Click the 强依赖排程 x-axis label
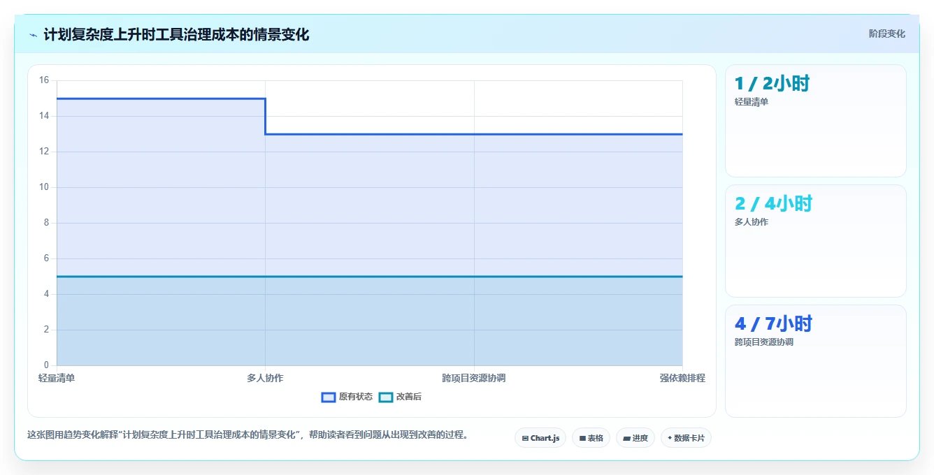This screenshot has width=934, height=475. click(682, 378)
